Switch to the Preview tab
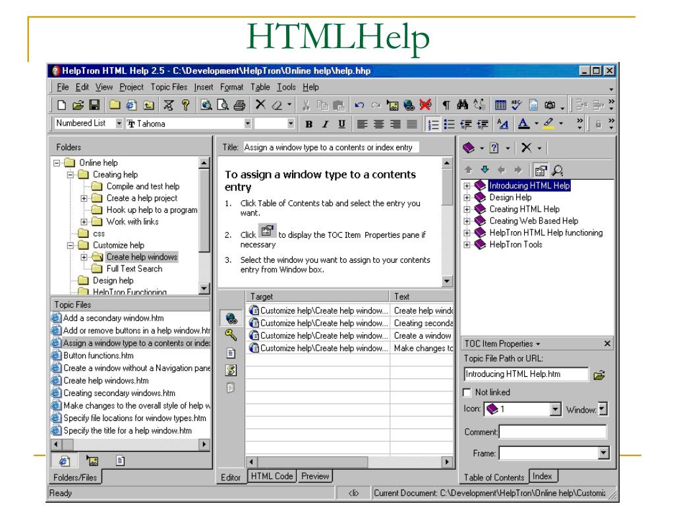 (315, 476)
